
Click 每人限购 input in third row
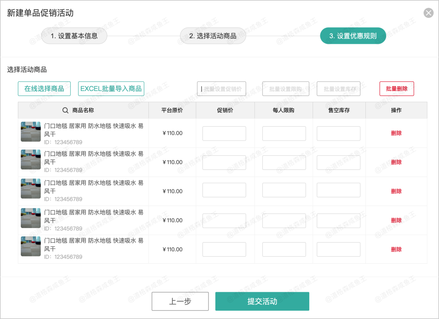(x=284, y=190)
